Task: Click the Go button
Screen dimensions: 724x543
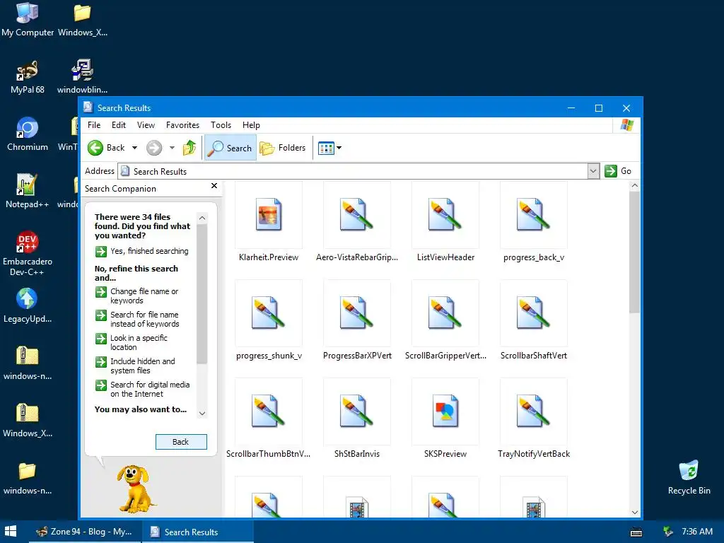Action: 618,171
